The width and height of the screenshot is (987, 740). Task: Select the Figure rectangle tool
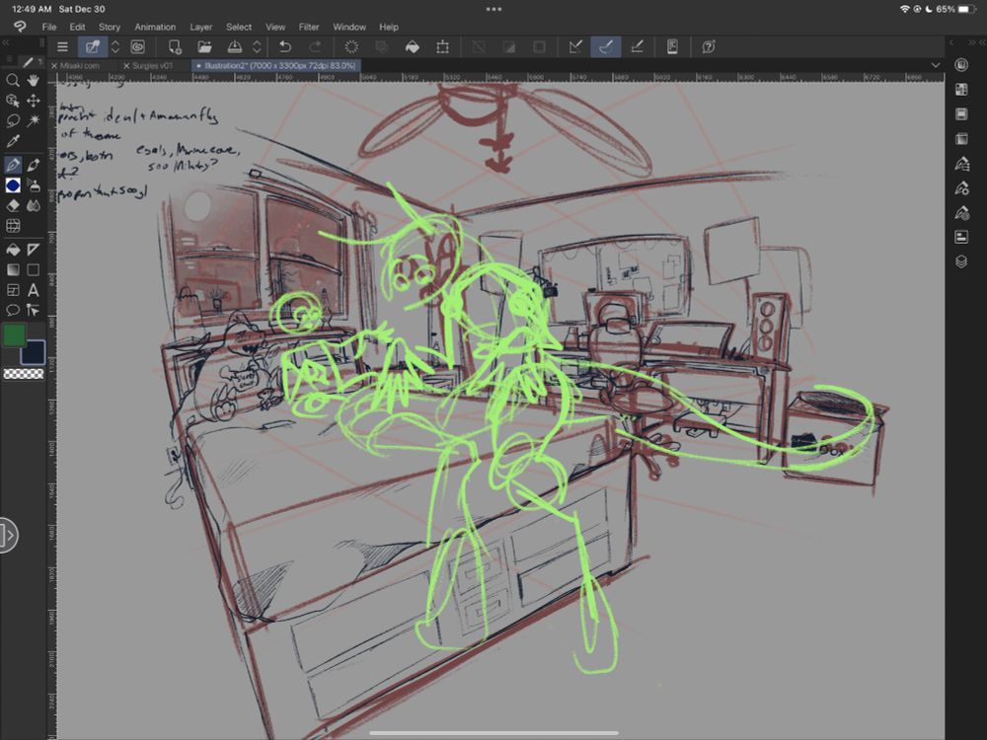(x=34, y=270)
